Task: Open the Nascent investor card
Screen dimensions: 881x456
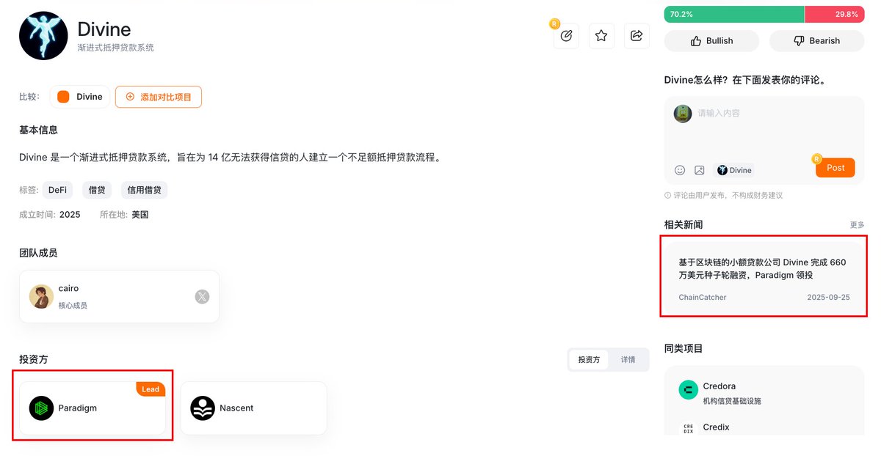Action: tap(253, 408)
